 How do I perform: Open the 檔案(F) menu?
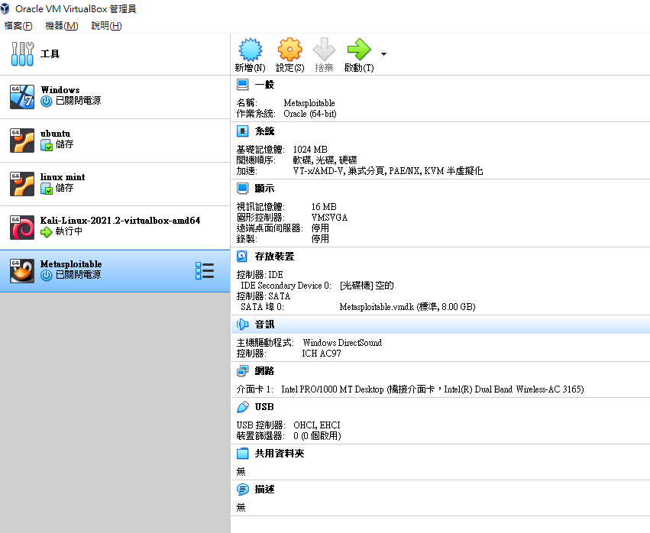click(x=18, y=26)
